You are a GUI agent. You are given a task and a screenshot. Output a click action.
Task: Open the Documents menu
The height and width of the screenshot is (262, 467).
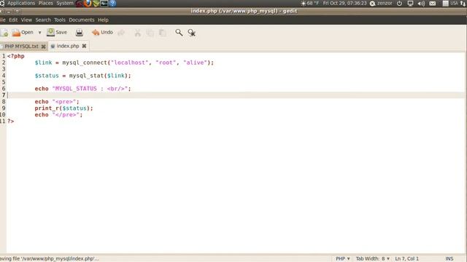[x=81, y=20]
